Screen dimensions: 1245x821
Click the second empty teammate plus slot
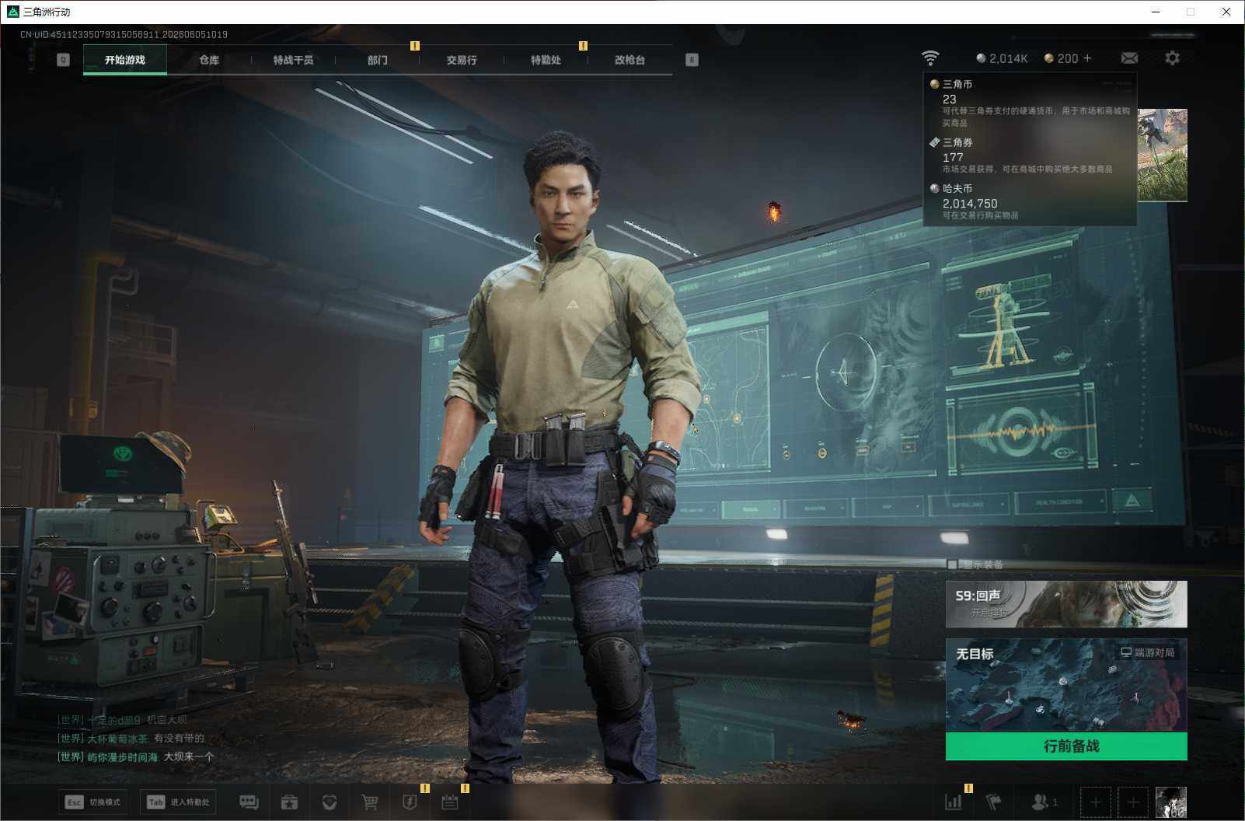[1133, 802]
